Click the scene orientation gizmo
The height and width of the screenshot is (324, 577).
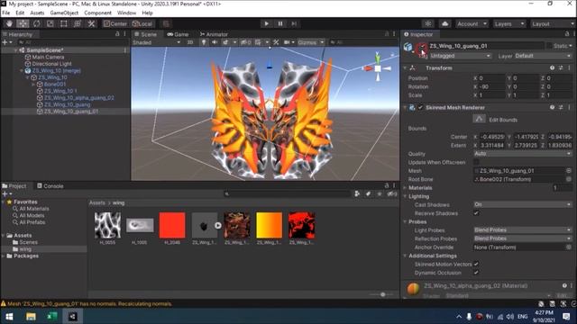(x=378, y=68)
